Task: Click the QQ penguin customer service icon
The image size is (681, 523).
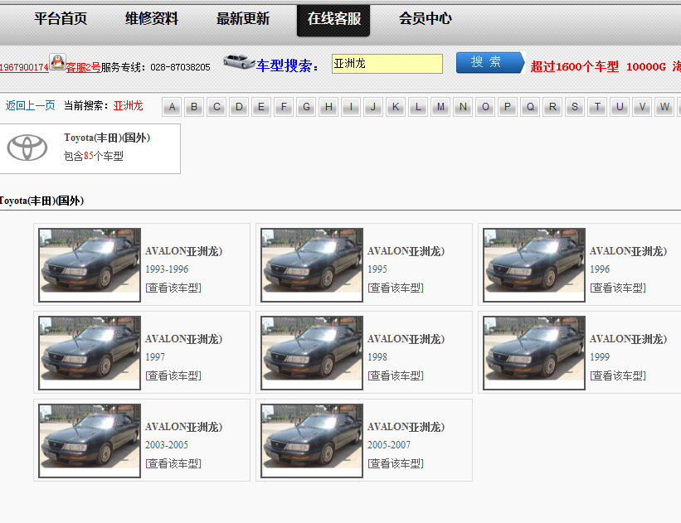Action: [x=57, y=62]
